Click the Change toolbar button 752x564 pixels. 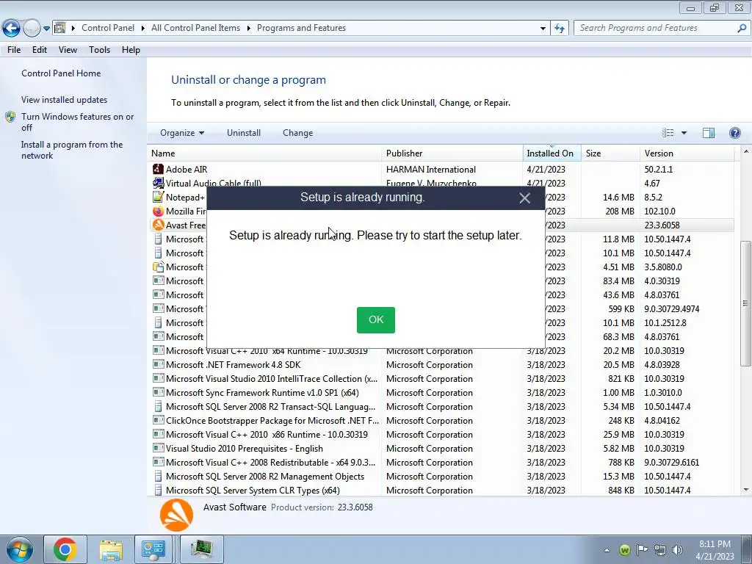click(x=298, y=133)
